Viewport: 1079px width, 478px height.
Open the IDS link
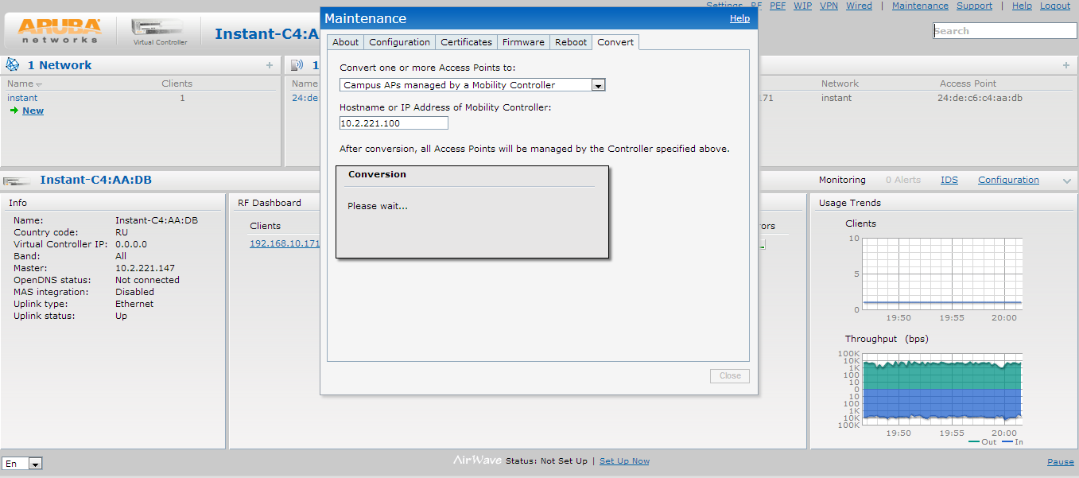coord(949,180)
